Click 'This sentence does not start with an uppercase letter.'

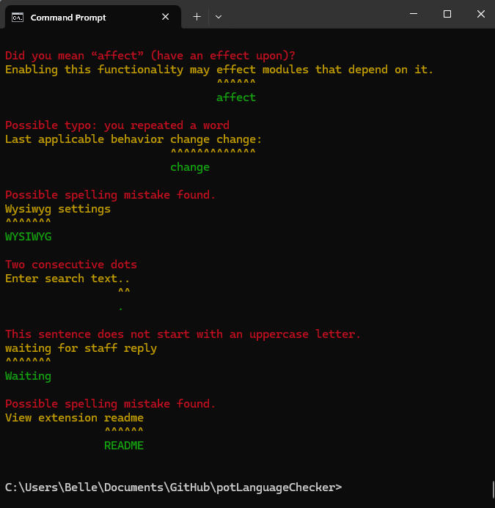183,334
